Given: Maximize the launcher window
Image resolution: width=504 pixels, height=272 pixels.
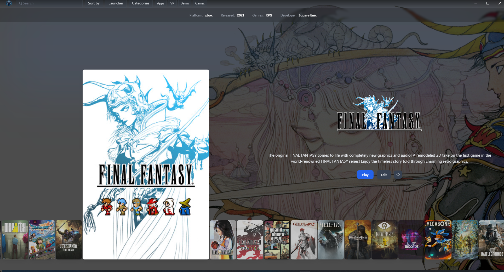Looking at the screenshot, I should point(488,3).
